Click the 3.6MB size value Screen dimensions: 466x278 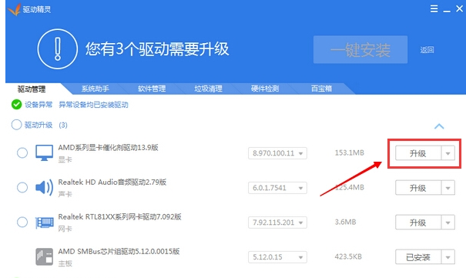(x=345, y=222)
